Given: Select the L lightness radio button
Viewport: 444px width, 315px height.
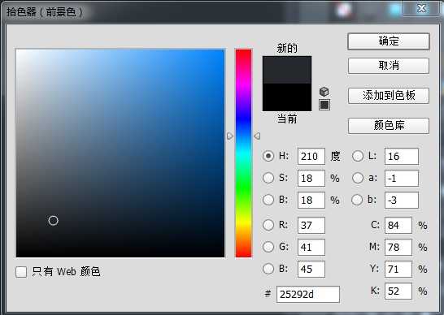Looking at the screenshot, I should click(x=358, y=156).
